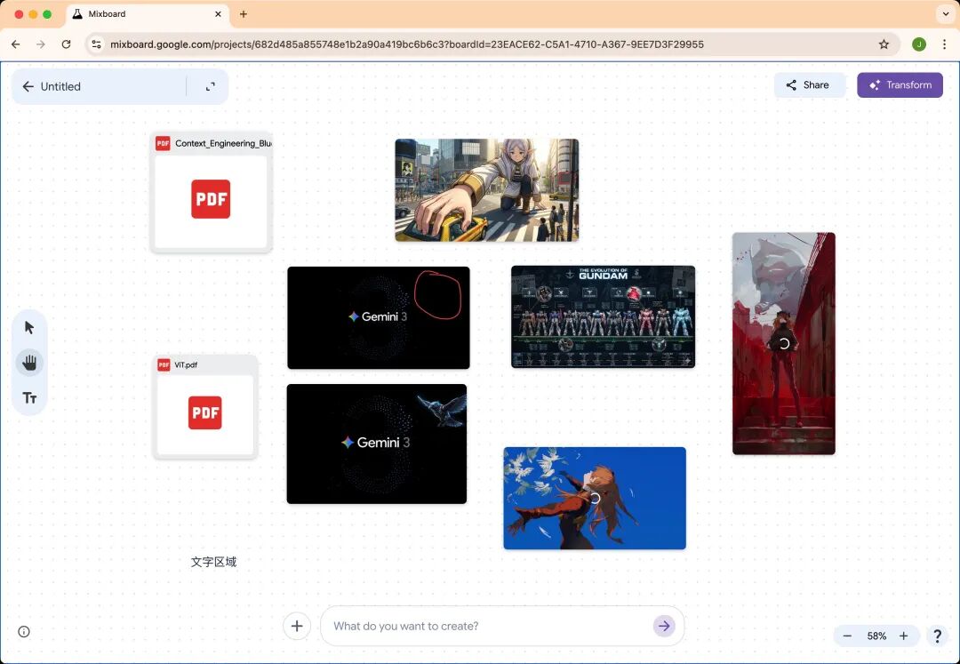The image size is (960, 664).
Task: Select the text tool
Action: 29,398
